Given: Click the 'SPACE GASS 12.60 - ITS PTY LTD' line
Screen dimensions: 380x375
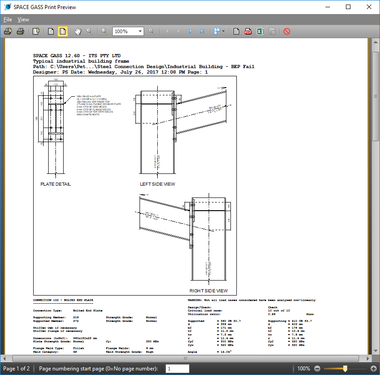Looking at the screenshot, I should point(77,56).
